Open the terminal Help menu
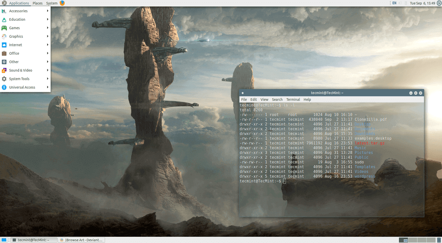The width and height of the screenshot is (442, 243). (x=307, y=99)
